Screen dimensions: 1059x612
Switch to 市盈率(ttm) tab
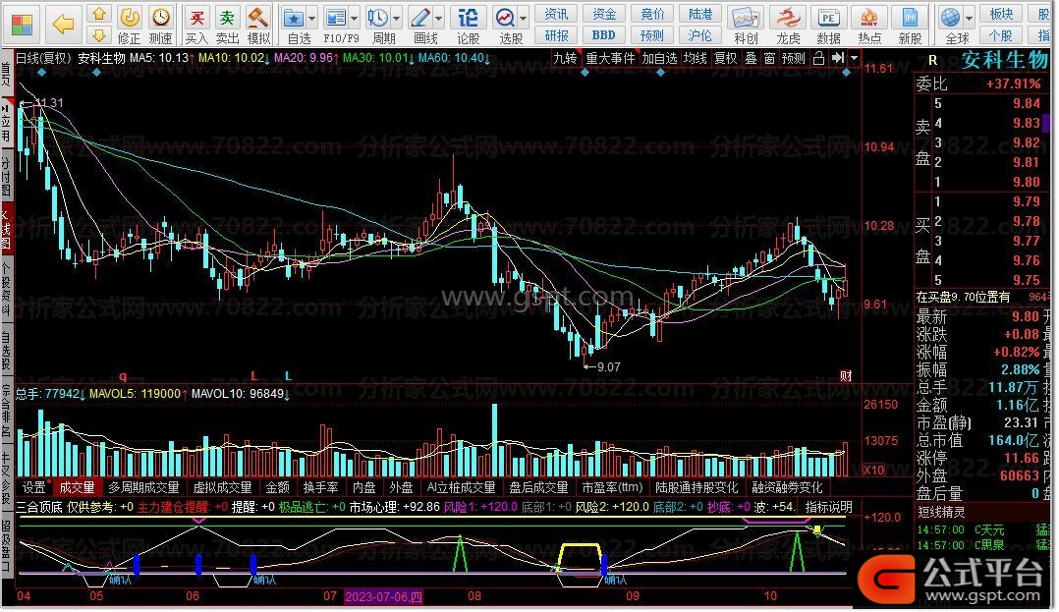(x=612, y=487)
